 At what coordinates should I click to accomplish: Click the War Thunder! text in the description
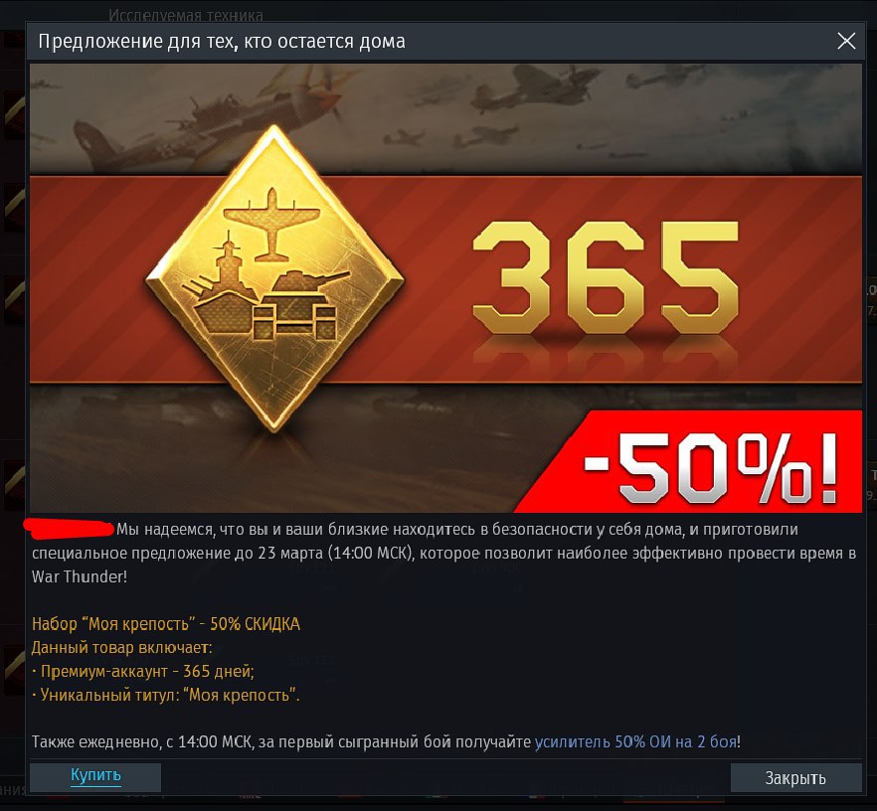click(80, 576)
